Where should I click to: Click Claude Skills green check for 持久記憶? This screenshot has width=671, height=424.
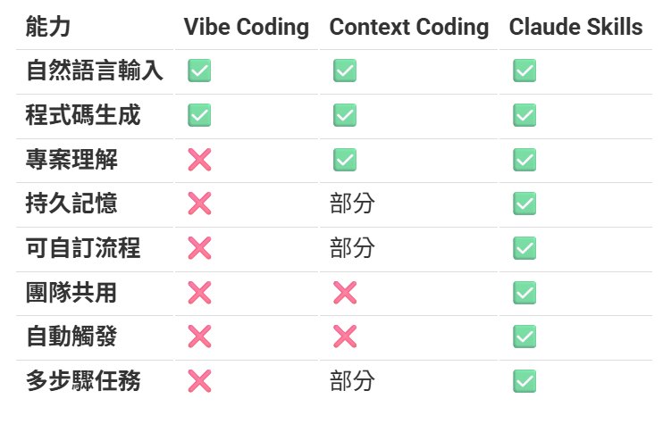(x=524, y=204)
